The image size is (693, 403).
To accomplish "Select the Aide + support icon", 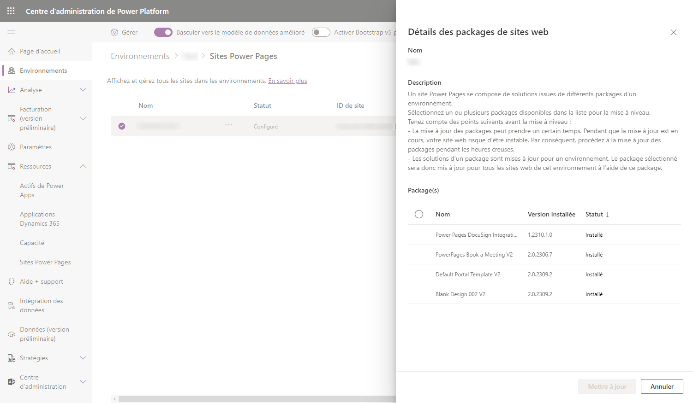I will click(x=11, y=281).
